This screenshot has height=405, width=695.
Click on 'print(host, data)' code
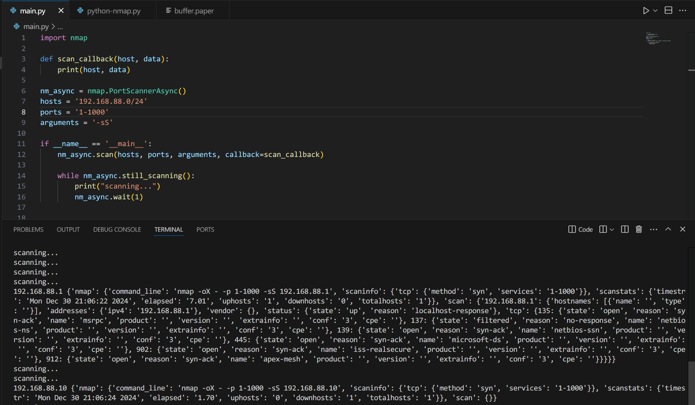coord(93,70)
